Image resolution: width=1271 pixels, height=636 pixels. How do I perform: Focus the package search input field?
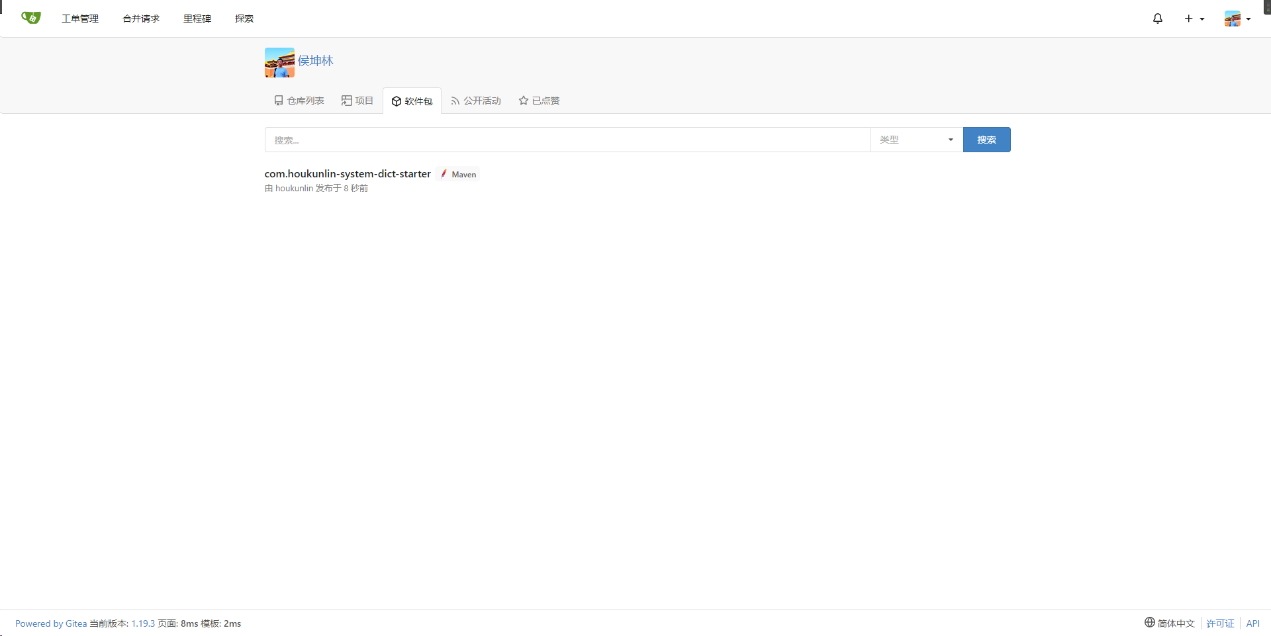click(567, 140)
